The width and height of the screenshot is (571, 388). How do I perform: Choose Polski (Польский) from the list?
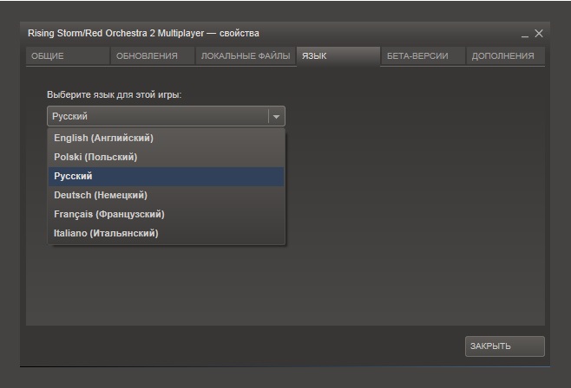tap(166, 157)
